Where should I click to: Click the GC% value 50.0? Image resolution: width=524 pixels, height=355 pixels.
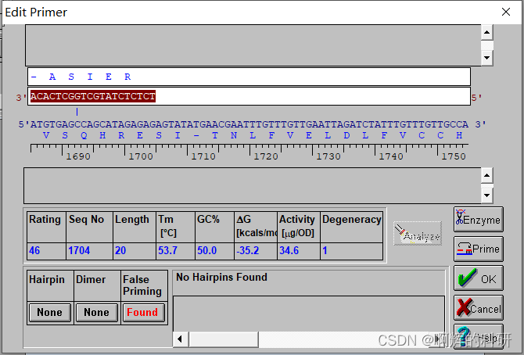pos(206,251)
